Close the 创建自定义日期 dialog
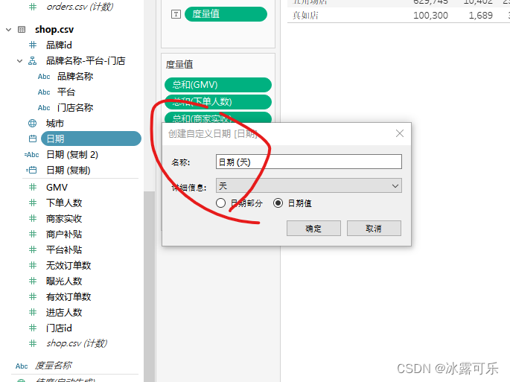510x382 pixels. tap(400, 133)
